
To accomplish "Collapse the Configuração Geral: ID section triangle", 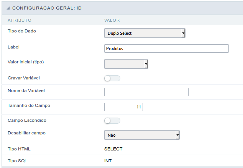I will click(8, 8).
